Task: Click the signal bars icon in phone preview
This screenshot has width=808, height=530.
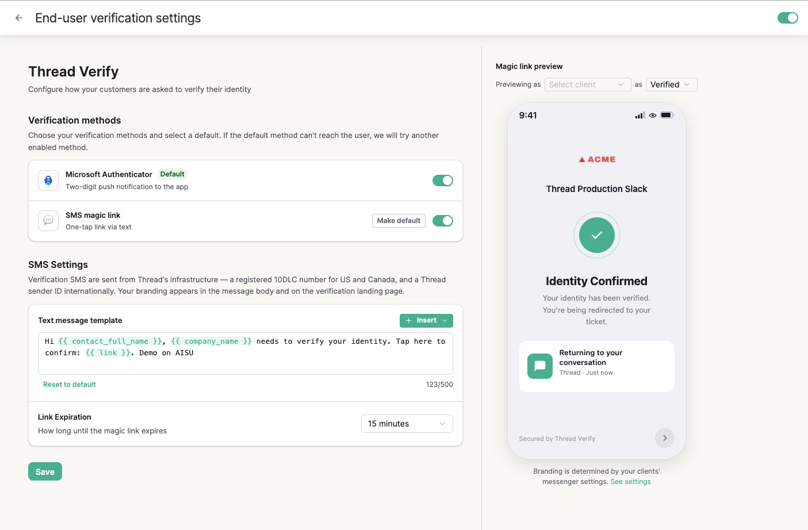Action: [640, 116]
